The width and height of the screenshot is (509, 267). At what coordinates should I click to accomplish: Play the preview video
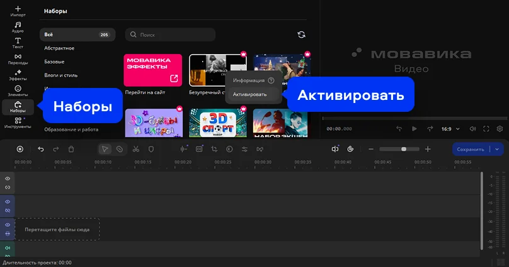pyautogui.click(x=415, y=129)
